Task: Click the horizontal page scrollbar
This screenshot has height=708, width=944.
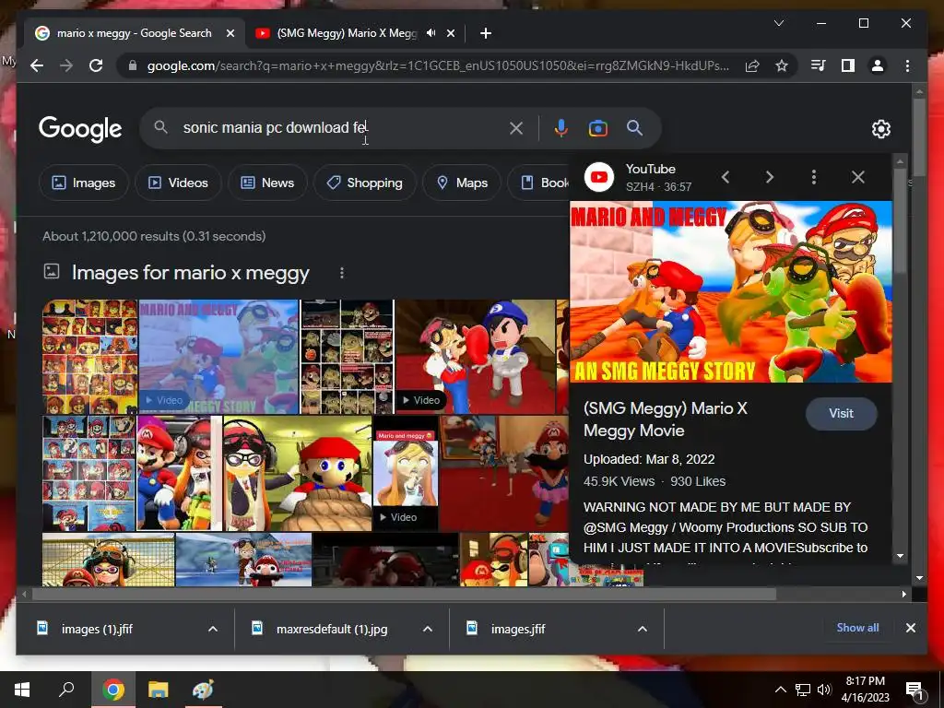Action: (x=404, y=595)
